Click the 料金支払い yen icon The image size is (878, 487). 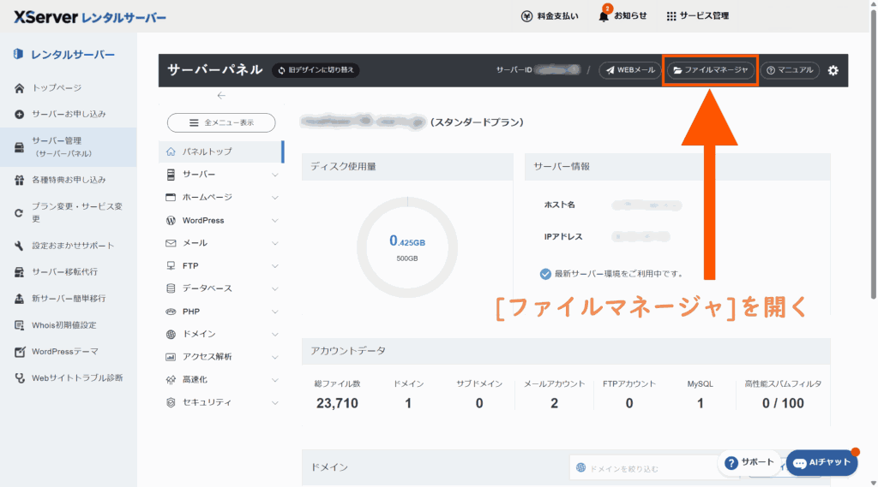tap(527, 16)
